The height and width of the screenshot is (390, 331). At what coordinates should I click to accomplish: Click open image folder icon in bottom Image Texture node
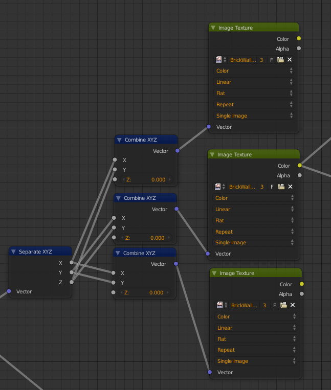point(283,305)
